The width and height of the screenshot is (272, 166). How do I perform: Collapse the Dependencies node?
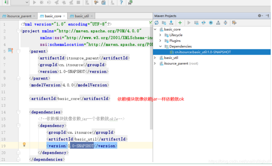click(x=160, y=46)
